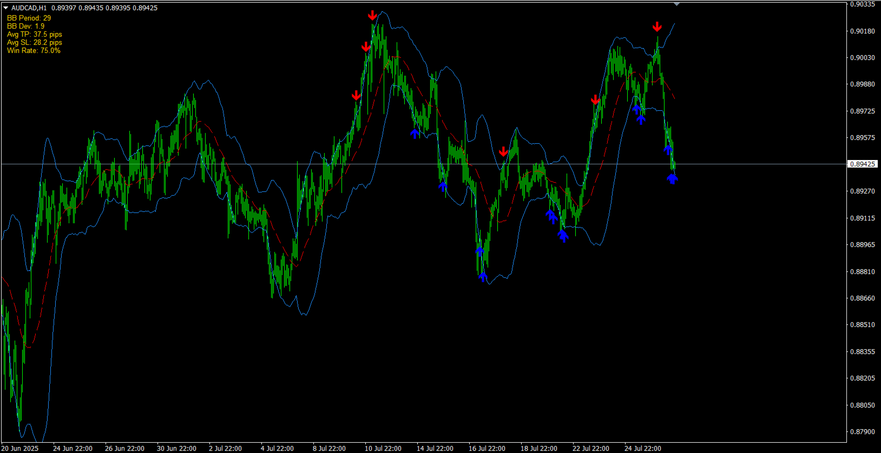Open the dropdown triangle beside AUDCAD,H1
This screenshot has width=881, height=453.
[5, 8]
